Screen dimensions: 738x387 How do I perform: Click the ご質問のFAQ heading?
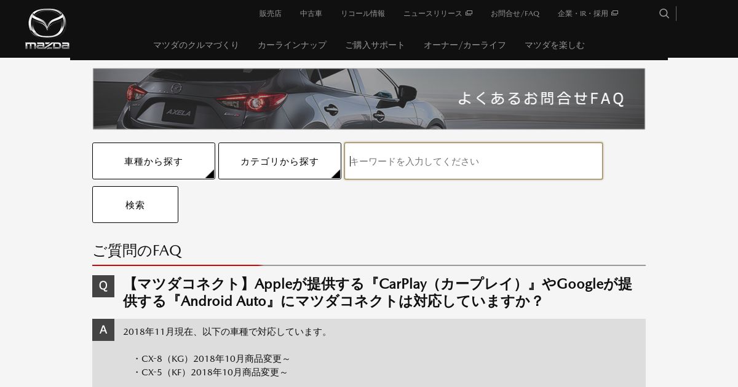click(x=137, y=251)
